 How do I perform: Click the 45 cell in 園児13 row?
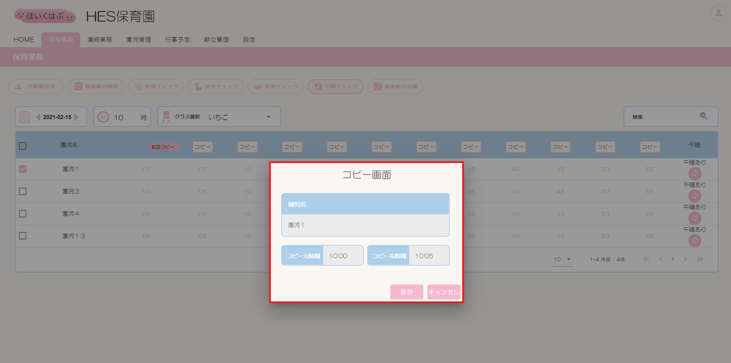pos(560,236)
